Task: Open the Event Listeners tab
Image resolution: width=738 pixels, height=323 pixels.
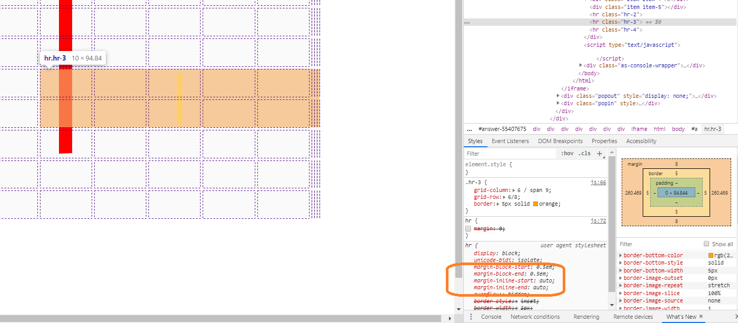Action: tap(510, 141)
